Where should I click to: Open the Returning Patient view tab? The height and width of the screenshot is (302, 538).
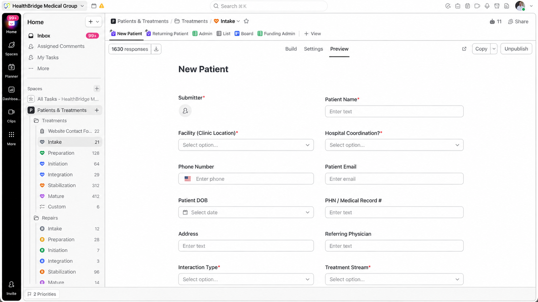click(167, 34)
